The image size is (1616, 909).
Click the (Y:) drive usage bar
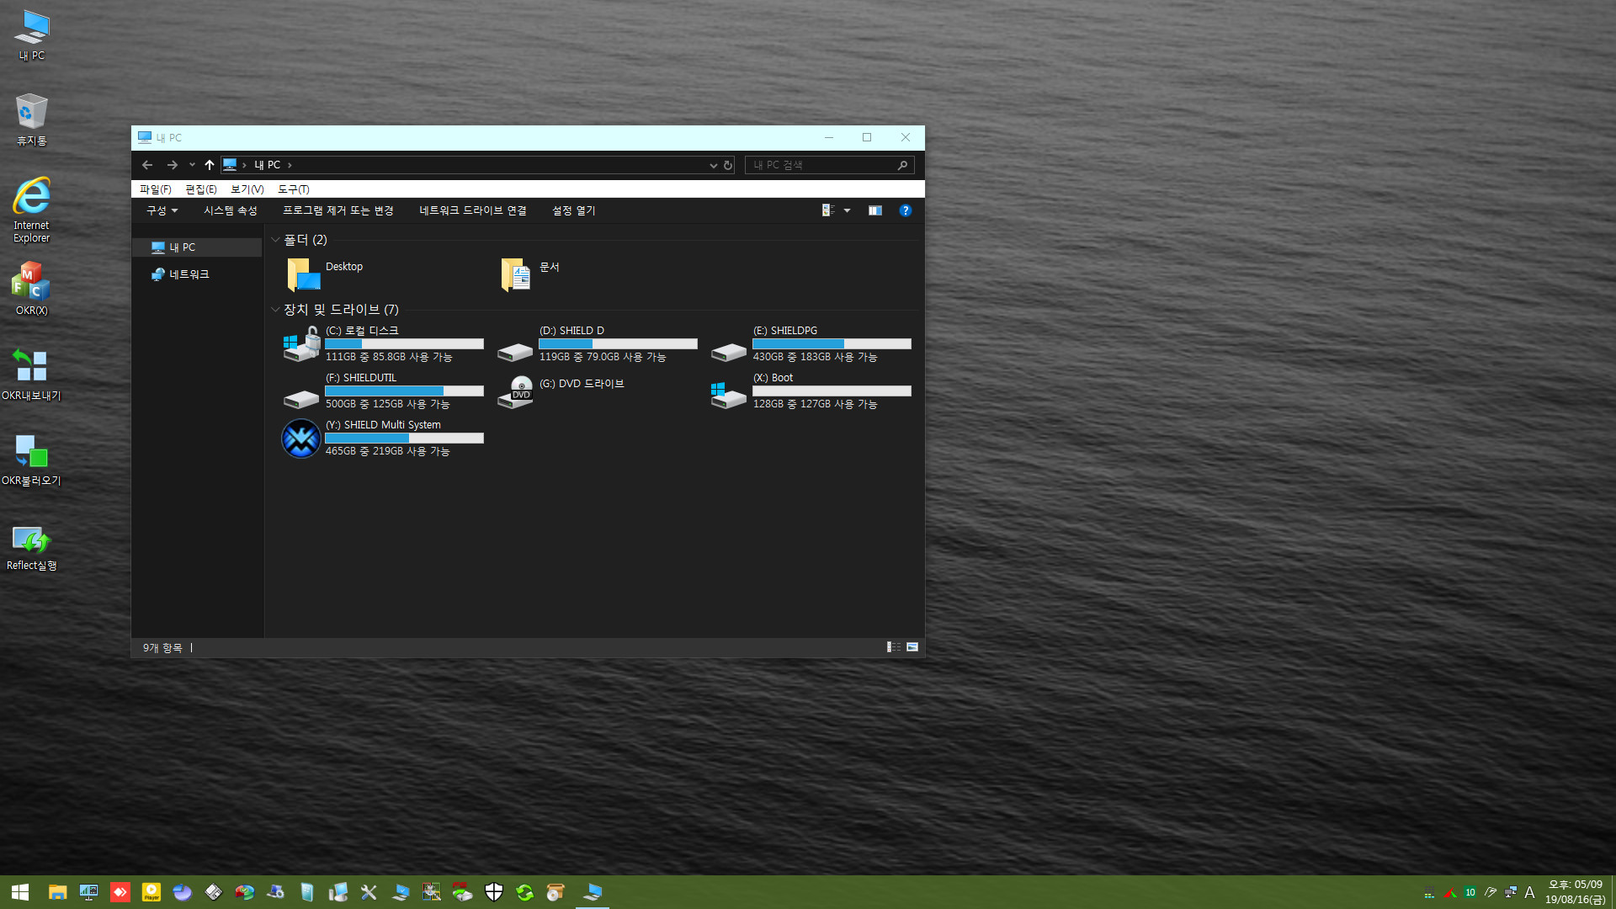(x=404, y=438)
